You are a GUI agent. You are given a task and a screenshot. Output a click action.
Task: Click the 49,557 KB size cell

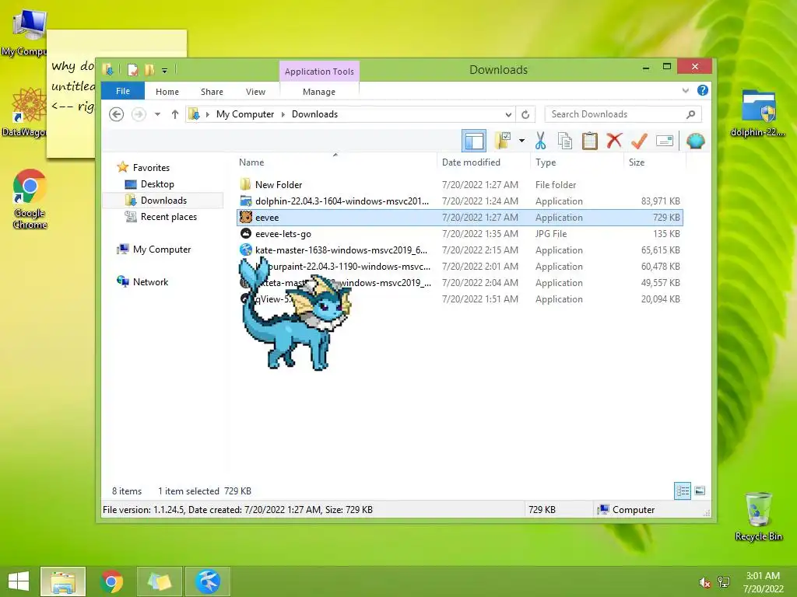coord(660,283)
